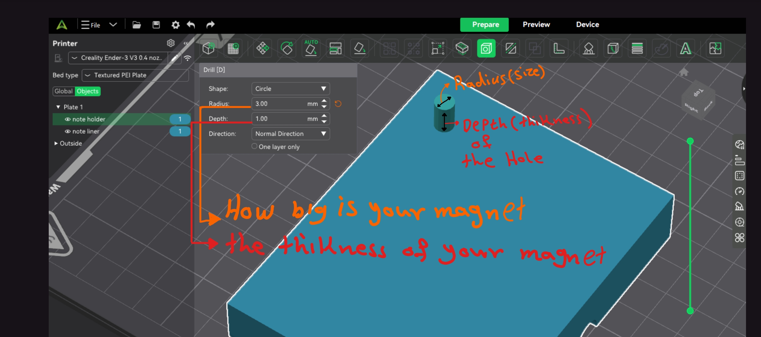Open the File menu dropdown chevron
The image size is (761, 337).
[x=113, y=25]
